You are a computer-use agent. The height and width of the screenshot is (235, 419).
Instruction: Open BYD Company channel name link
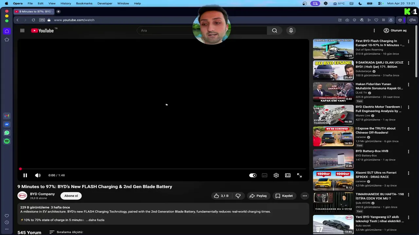pos(42,194)
